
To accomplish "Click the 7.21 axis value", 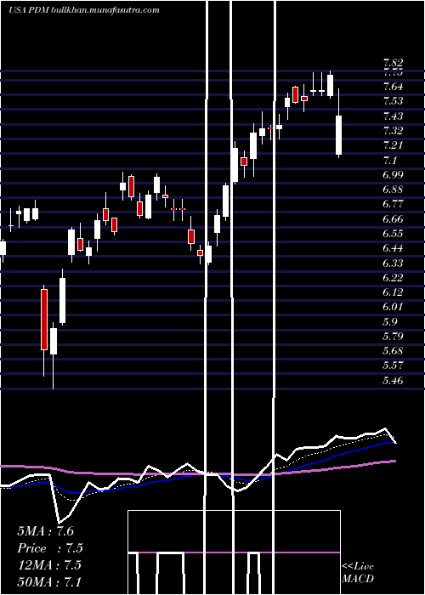I will point(393,145).
